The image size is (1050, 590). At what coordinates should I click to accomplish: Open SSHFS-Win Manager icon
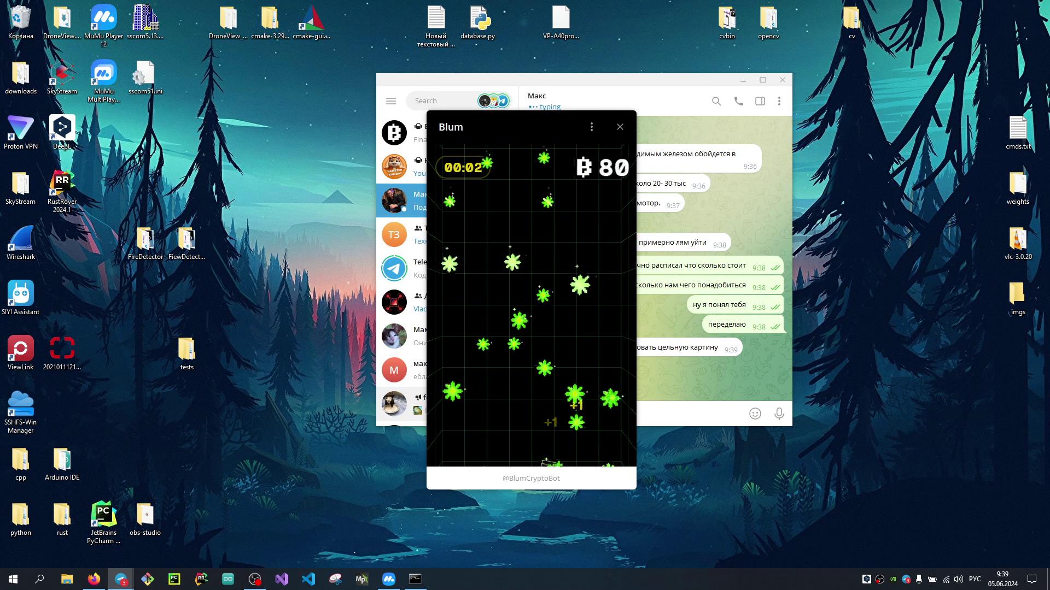click(x=21, y=412)
